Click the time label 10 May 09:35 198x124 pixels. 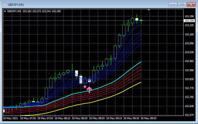coord(131,118)
